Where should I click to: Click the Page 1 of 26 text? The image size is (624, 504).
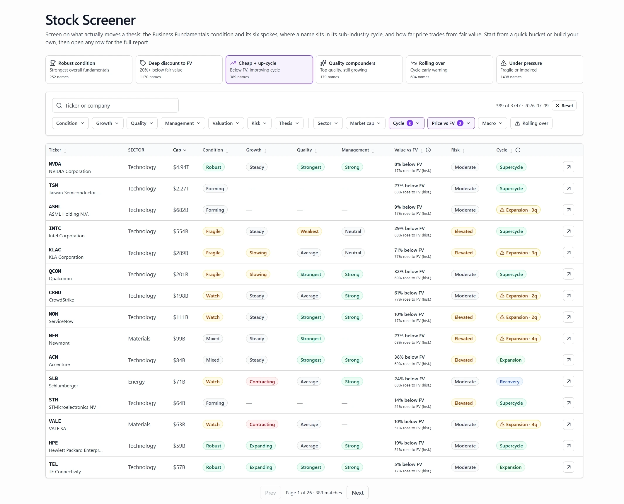[x=299, y=493]
